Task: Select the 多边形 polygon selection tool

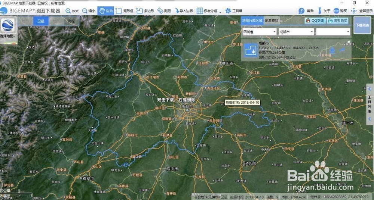Action: click(x=145, y=11)
